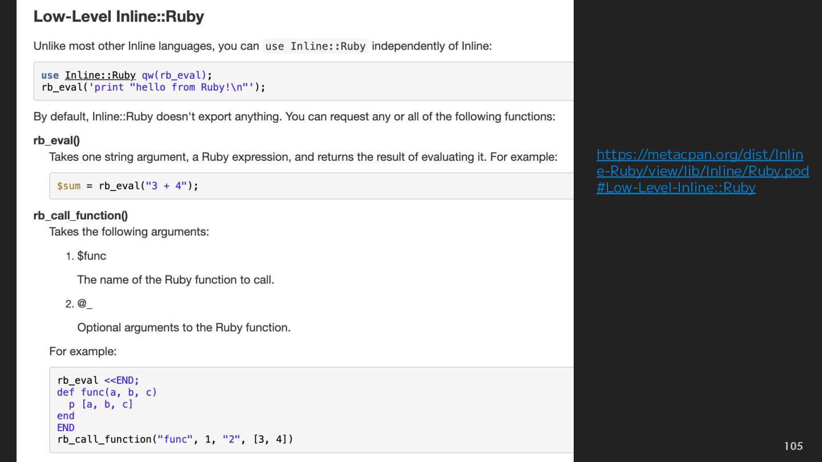This screenshot has height=462, width=822.
Task: Click the $sum variable in the code
Action: point(68,186)
